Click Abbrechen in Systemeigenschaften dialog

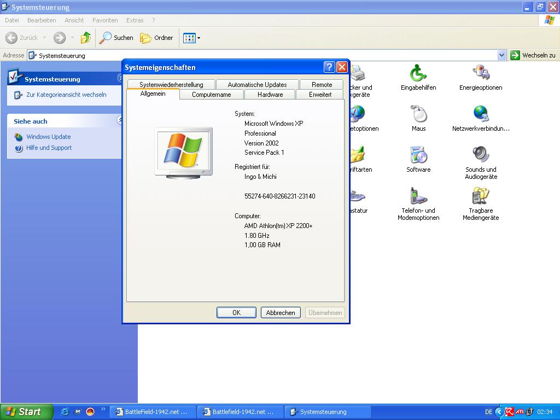(x=281, y=312)
